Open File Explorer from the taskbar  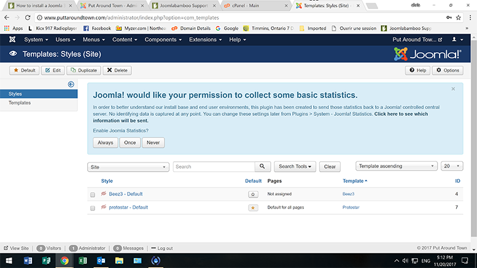pyautogui.click(x=119, y=261)
